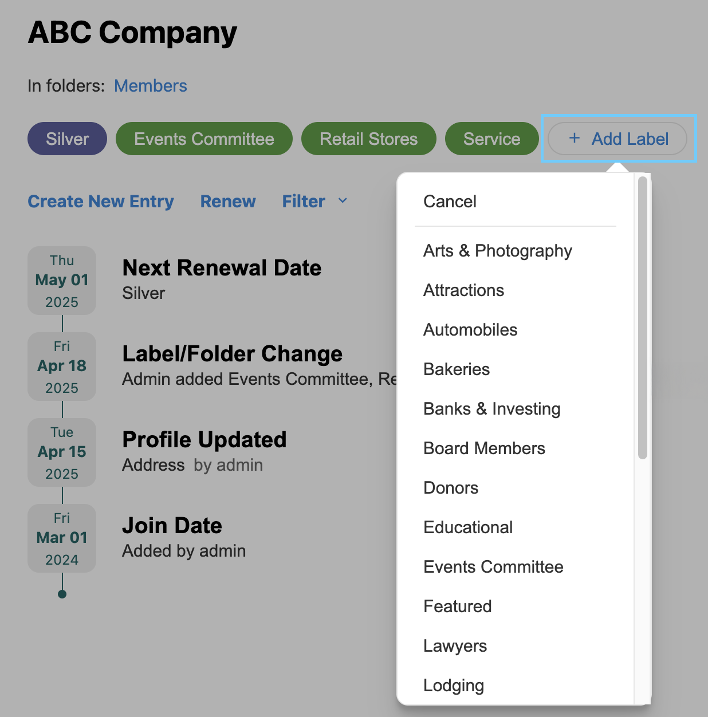Screen dimensions: 708x717
Task: Click the plus icon in Add Label
Action: [575, 138]
